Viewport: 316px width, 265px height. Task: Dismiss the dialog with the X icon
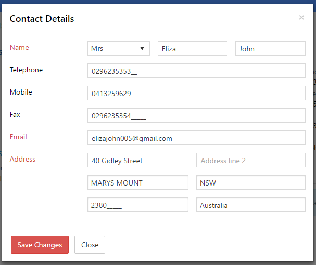click(301, 18)
